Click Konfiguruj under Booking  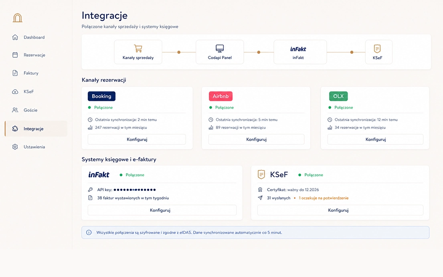coord(137,140)
